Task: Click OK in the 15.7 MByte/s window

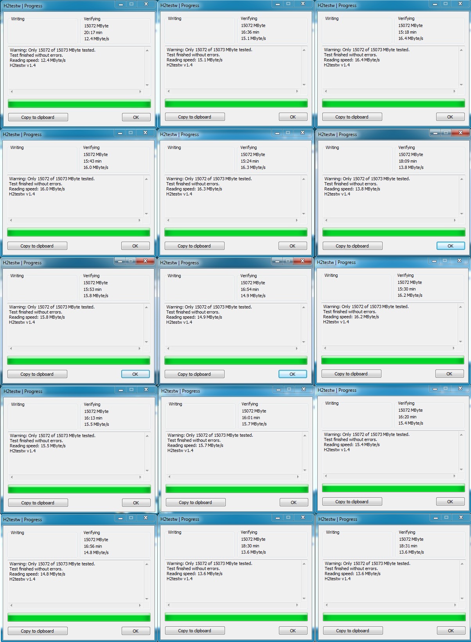Action: point(294,502)
